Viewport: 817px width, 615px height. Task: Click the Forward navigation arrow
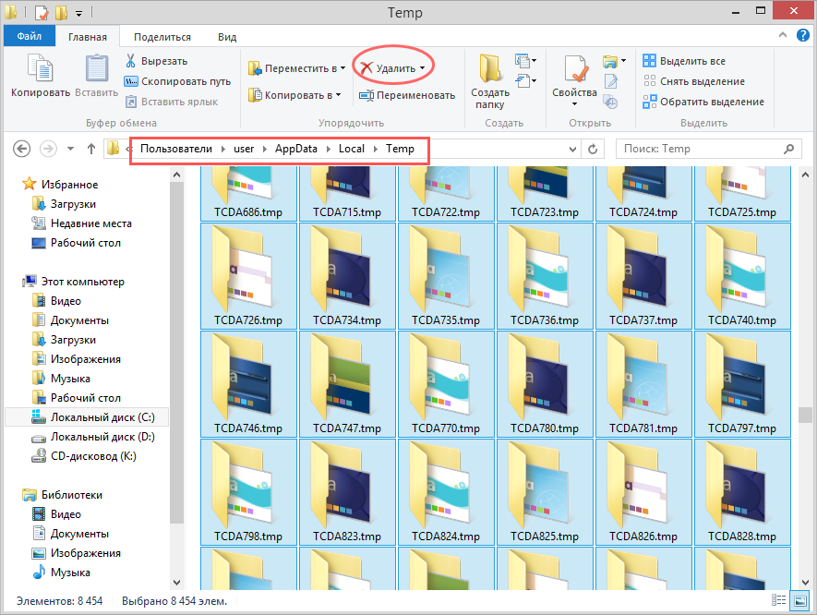pos(48,149)
